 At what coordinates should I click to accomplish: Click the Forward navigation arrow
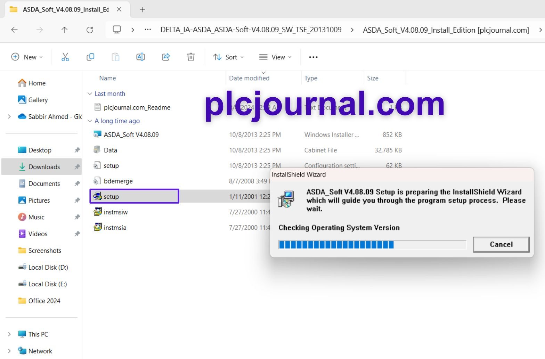pos(40,30)
